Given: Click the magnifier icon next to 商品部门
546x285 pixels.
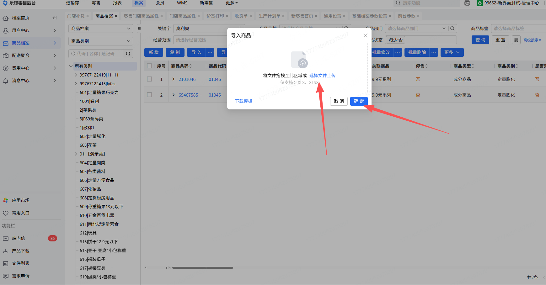Looking at the screenshot, I should pyautogui.click(x=452, y=29).
